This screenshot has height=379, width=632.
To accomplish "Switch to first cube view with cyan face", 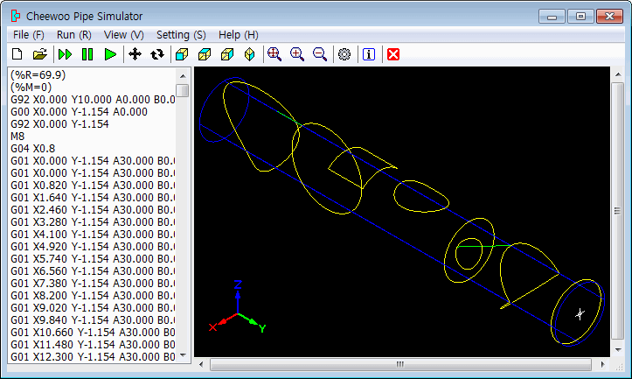I will [x=182, y=54].
